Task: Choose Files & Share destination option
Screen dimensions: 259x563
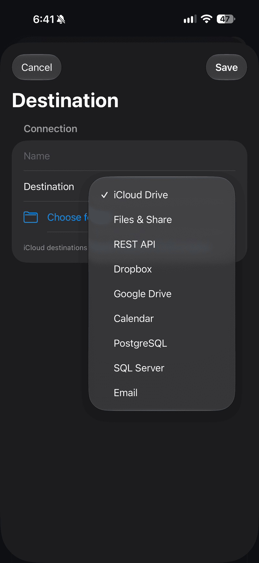Action: [x=162, y=220]
